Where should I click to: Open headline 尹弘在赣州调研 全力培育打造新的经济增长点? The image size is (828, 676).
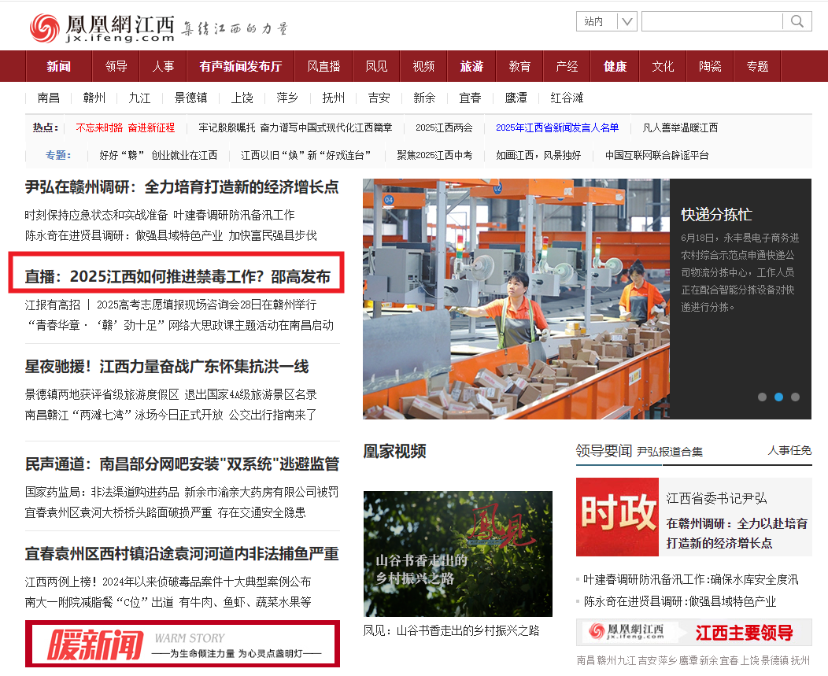coord(182,187)
